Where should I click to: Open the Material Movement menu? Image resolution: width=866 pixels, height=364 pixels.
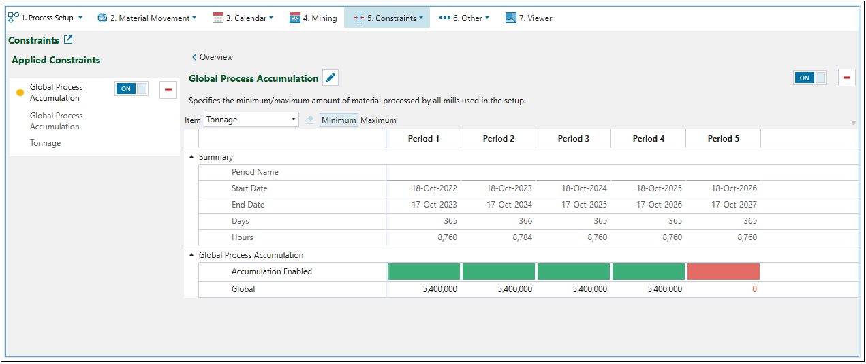[146, 18]
